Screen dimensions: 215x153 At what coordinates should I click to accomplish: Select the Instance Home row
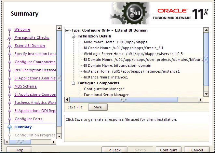click(x=132, y=72)
